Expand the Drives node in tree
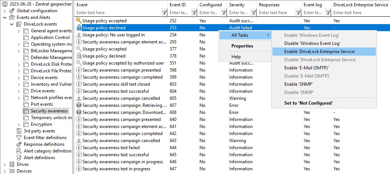 (4, 164)
